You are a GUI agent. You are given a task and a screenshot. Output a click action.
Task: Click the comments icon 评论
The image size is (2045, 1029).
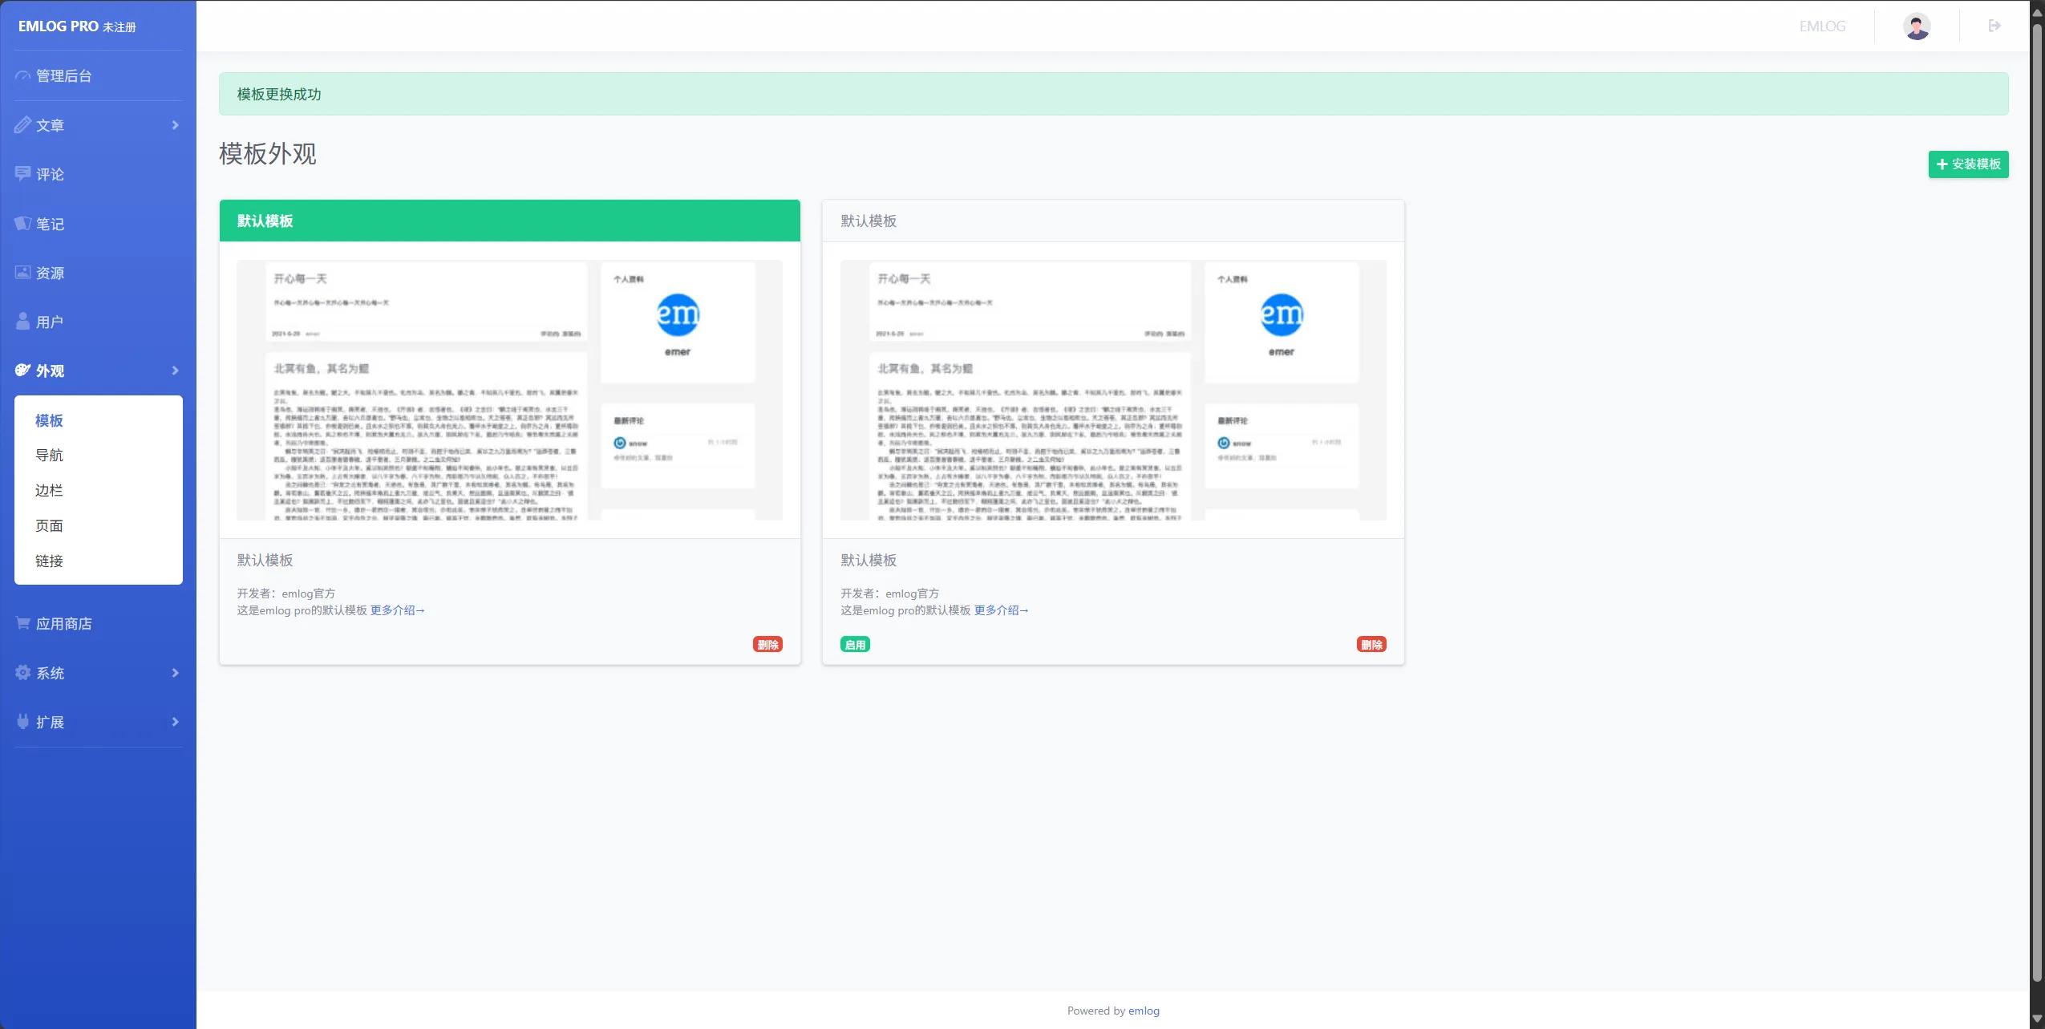coord(23,174)
